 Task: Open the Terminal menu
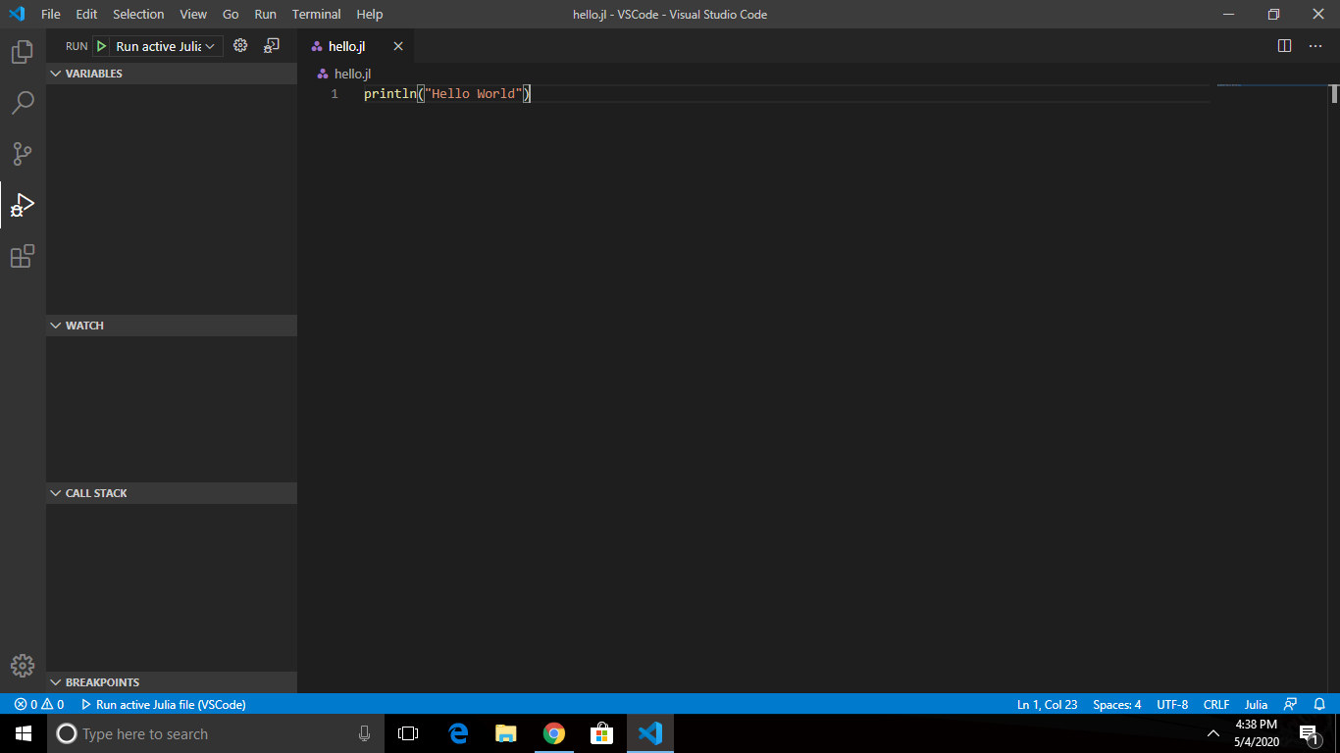point(316,15)
